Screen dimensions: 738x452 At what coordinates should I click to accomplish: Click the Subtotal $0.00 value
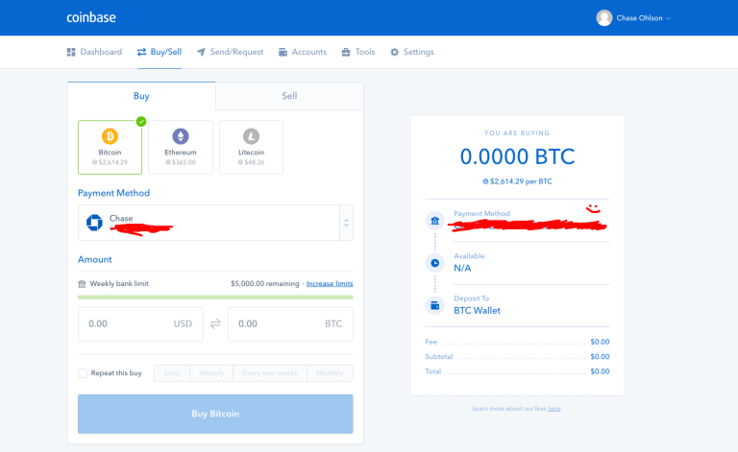(x=600, y=357)
